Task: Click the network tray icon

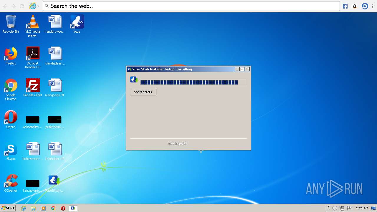Action: (x=342, y=208)
